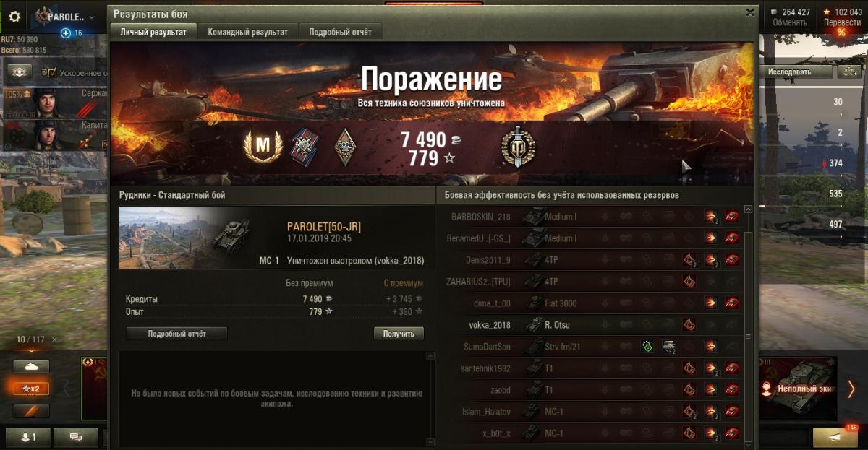Open the Подробный отчёт tab
This screenshot has width=868, height=450.
[x=341, y=33]
